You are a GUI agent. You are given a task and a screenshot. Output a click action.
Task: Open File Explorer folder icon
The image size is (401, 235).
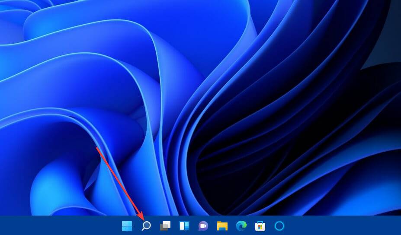click(x=222, y=226)
